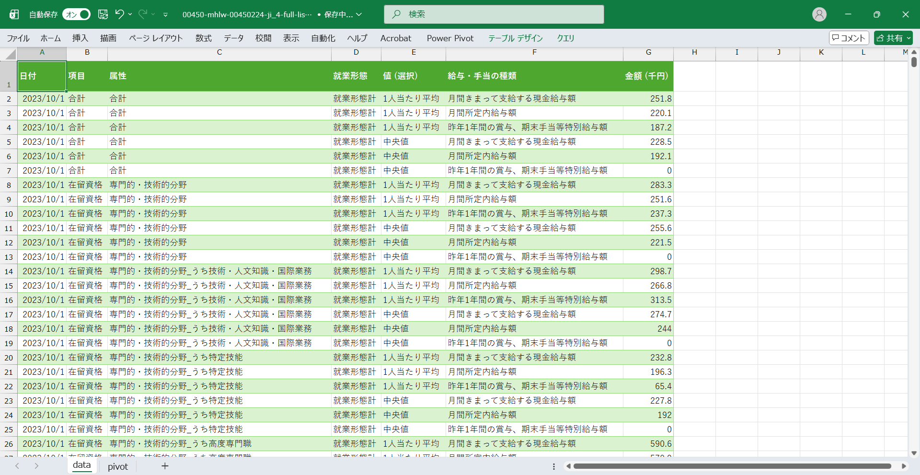This screenshot has height=475, width=920.
Task: Open the データ ribbon tab
Action: [233, 38]
